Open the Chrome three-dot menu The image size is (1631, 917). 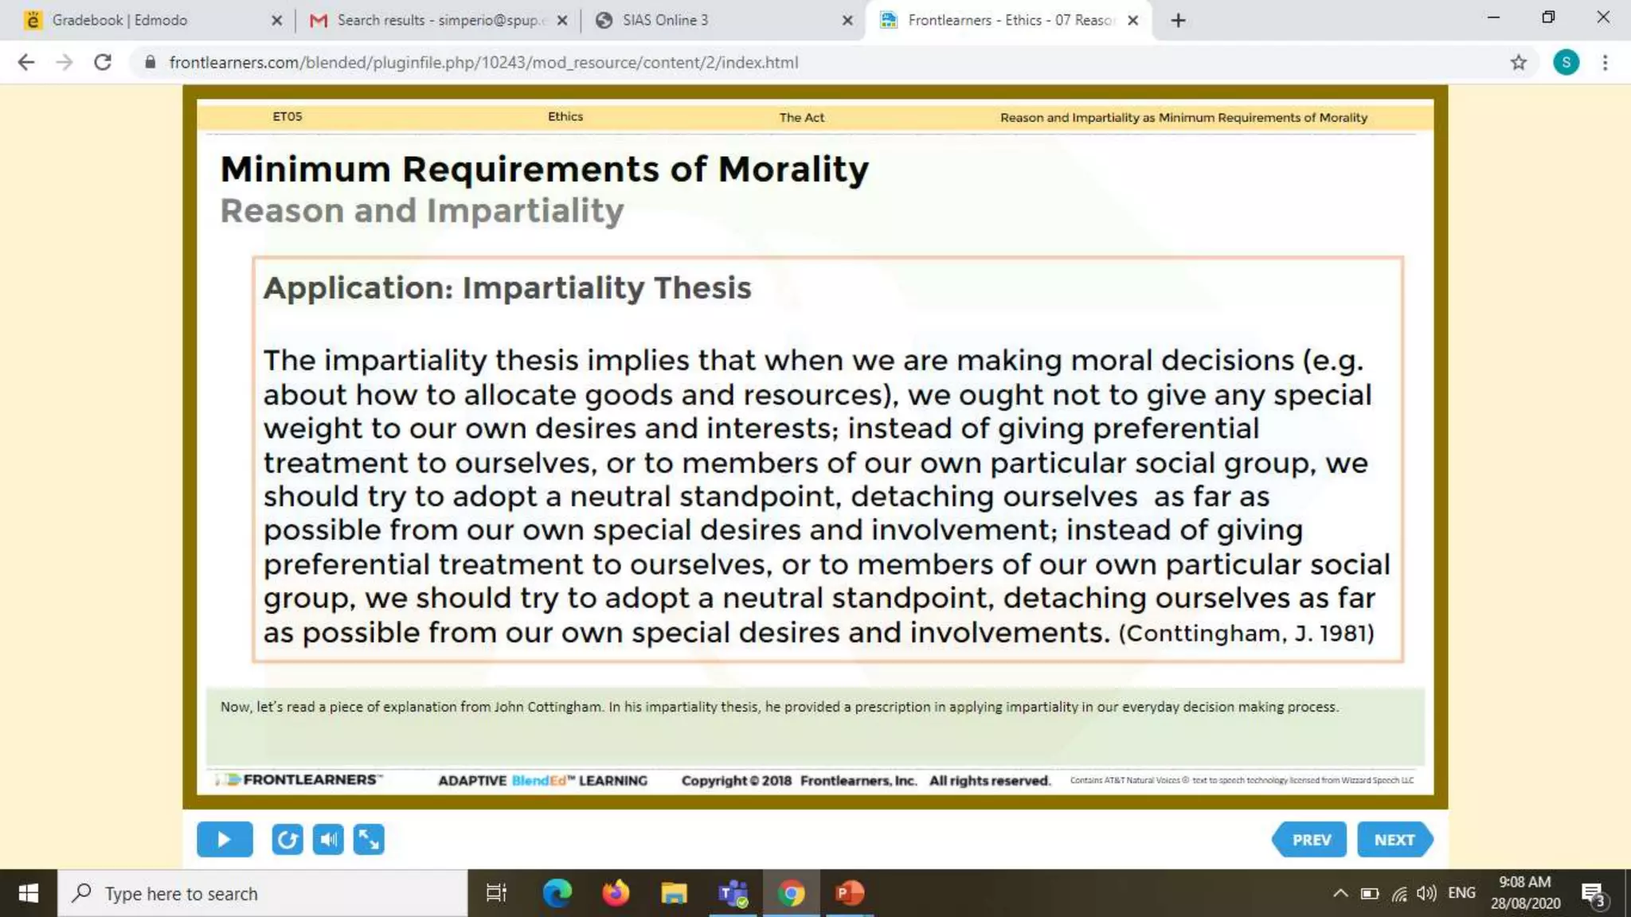1606,62
